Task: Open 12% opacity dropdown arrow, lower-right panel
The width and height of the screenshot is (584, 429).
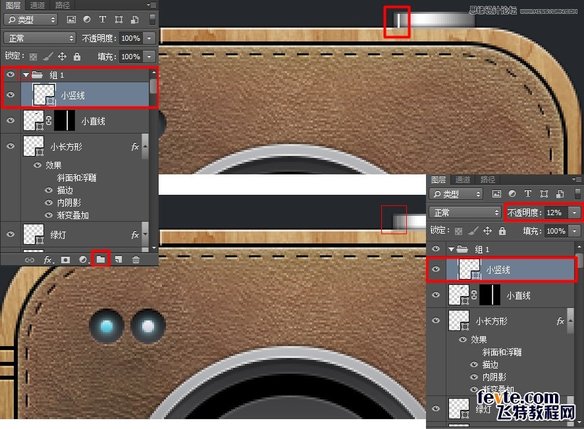Action: tap(575, 213)
